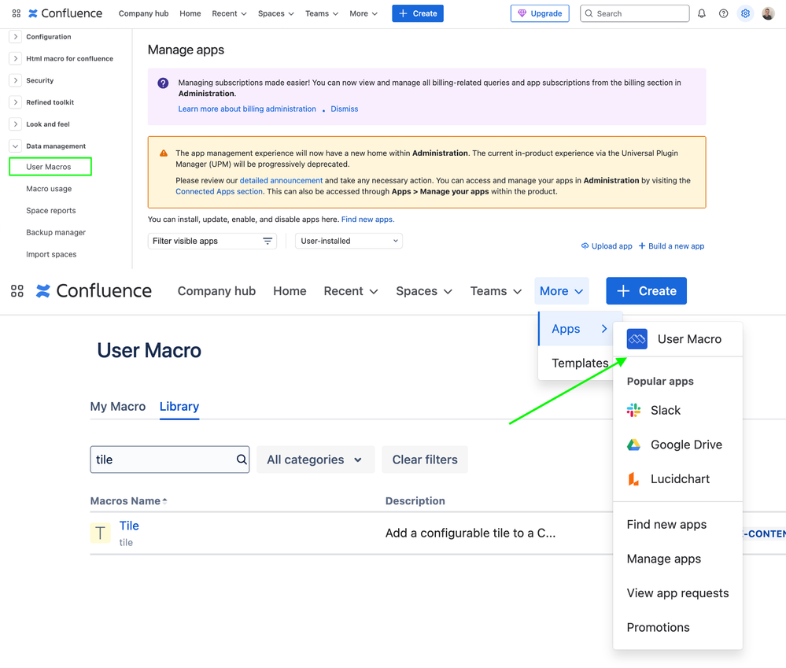Click Build a new app link
The height and width of the screenshot is (668, 786).
[671, 246]
